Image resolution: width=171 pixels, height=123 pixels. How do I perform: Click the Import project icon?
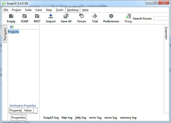[51, 16]
